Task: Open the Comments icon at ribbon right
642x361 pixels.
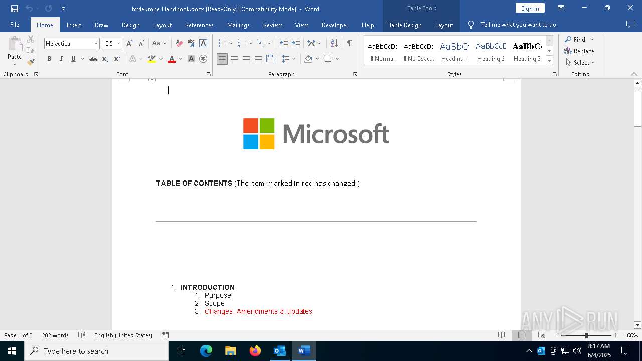Action: click(630, 25)
